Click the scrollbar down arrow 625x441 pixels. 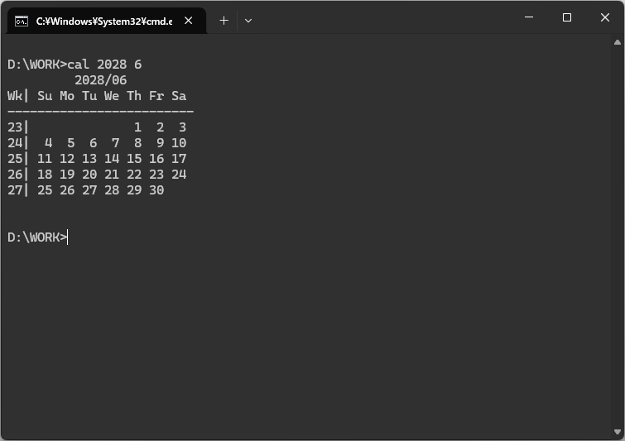[618, 432]
